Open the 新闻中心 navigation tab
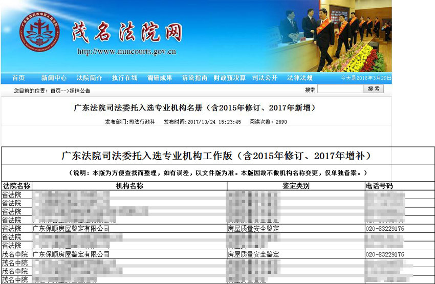 pos(54,78)
